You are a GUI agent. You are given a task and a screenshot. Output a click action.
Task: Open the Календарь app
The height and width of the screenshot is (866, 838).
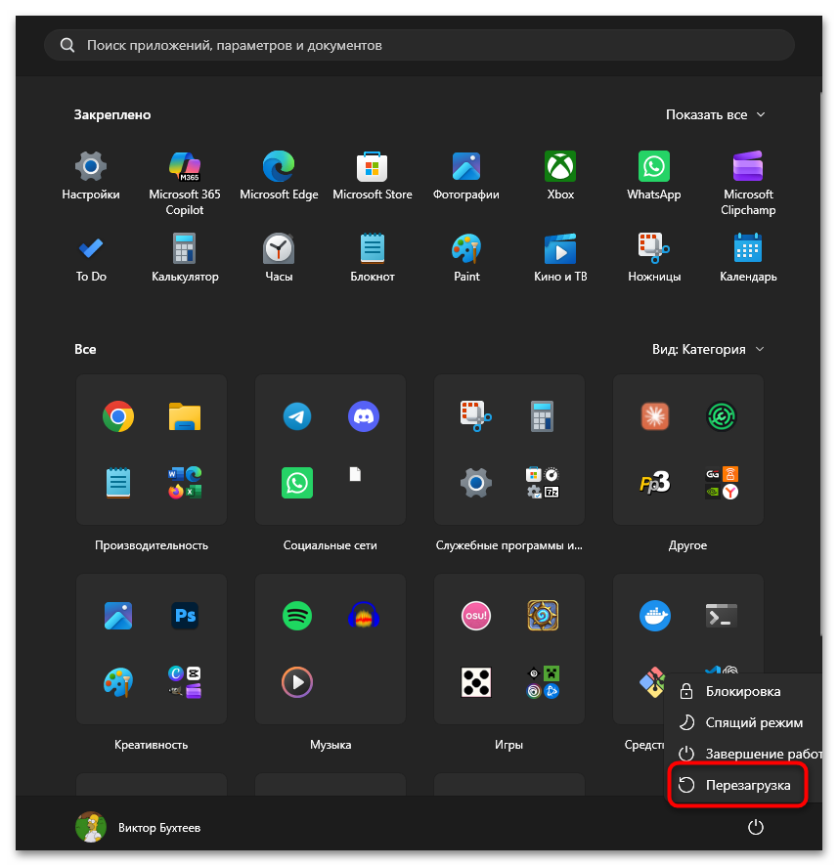(748, 258)
